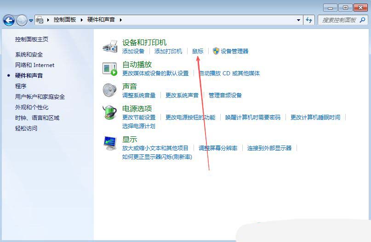Open 用户帐户和家庭安全 in the sidebar
This screenshot has height=242, width=371.
(x=40, y=96)
